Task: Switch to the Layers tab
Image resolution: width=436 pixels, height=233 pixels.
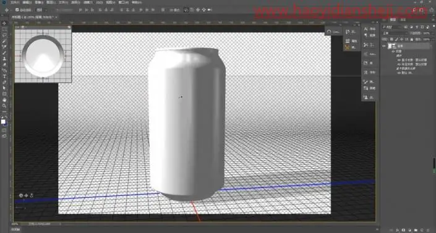Action: (393, 20)
